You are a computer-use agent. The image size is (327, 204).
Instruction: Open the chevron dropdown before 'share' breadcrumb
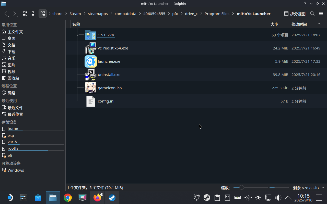click(50, 14)
